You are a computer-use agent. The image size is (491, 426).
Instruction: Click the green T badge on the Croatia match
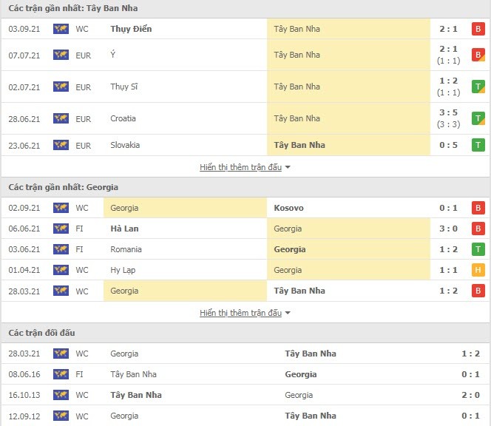[x=478, y=118]
